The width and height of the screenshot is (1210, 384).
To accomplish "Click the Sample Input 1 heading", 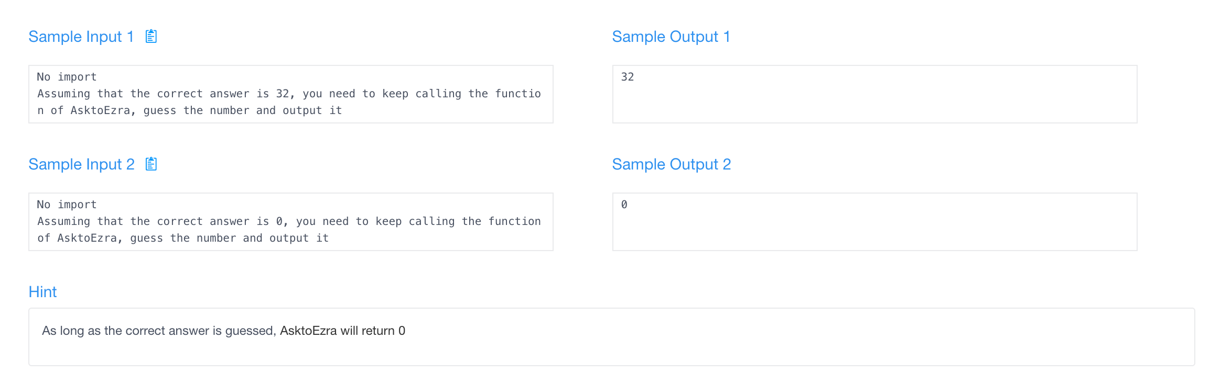I will [x=81, y=37].
